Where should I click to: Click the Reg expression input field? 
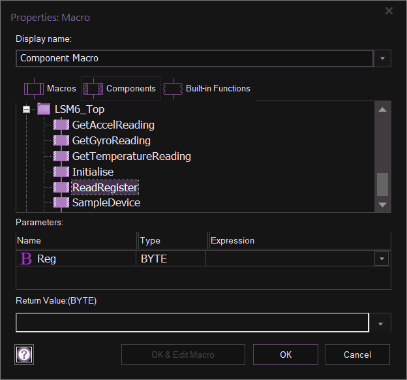[x=290, y=259]
